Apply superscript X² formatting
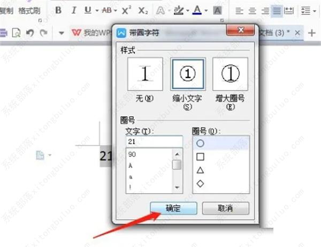Viewport: 321px width, 247px height. pos(126,10)
